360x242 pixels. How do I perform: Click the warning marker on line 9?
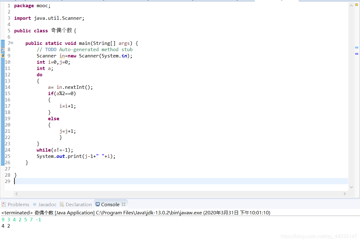3,56
